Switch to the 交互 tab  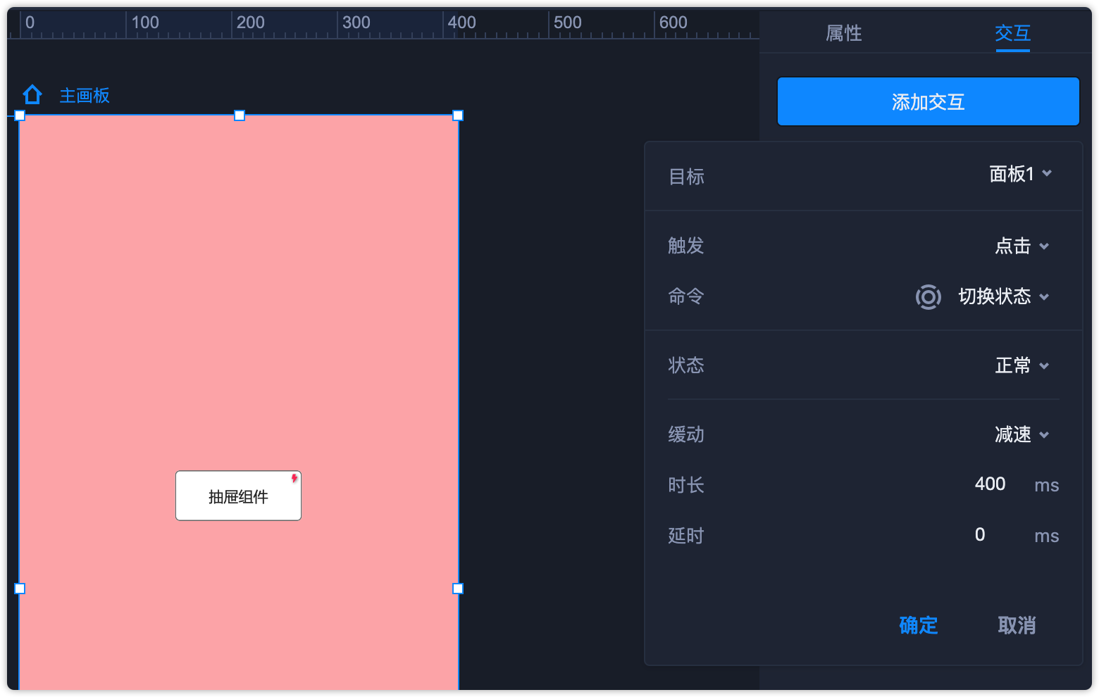(1012, 33)
